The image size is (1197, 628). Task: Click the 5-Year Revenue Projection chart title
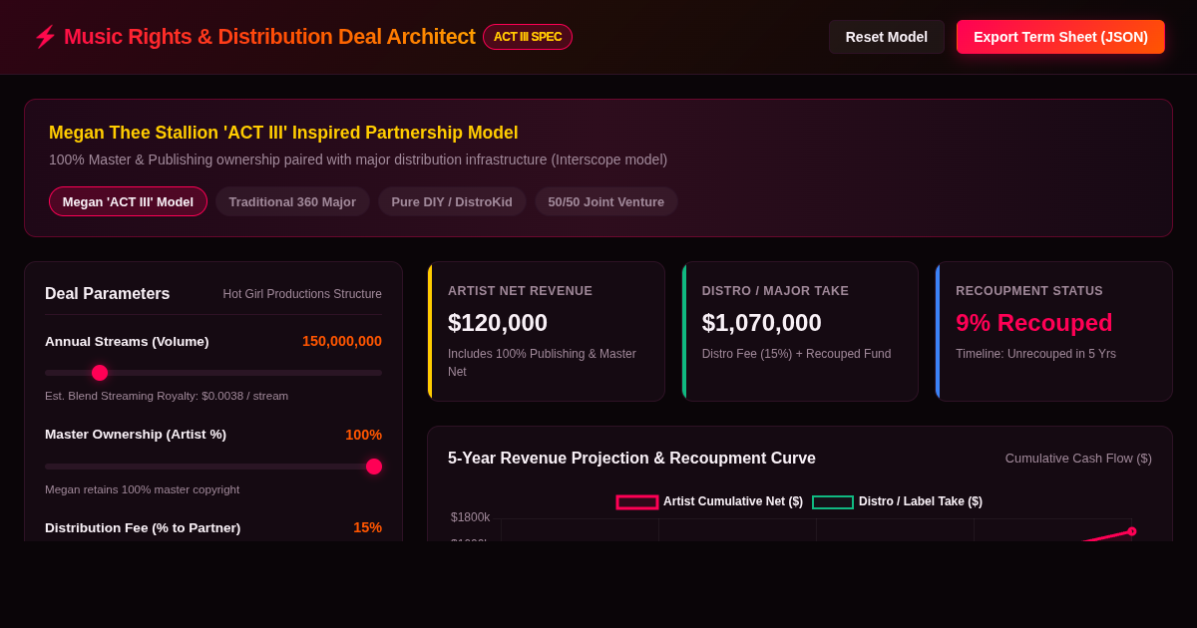coord(631,459)
